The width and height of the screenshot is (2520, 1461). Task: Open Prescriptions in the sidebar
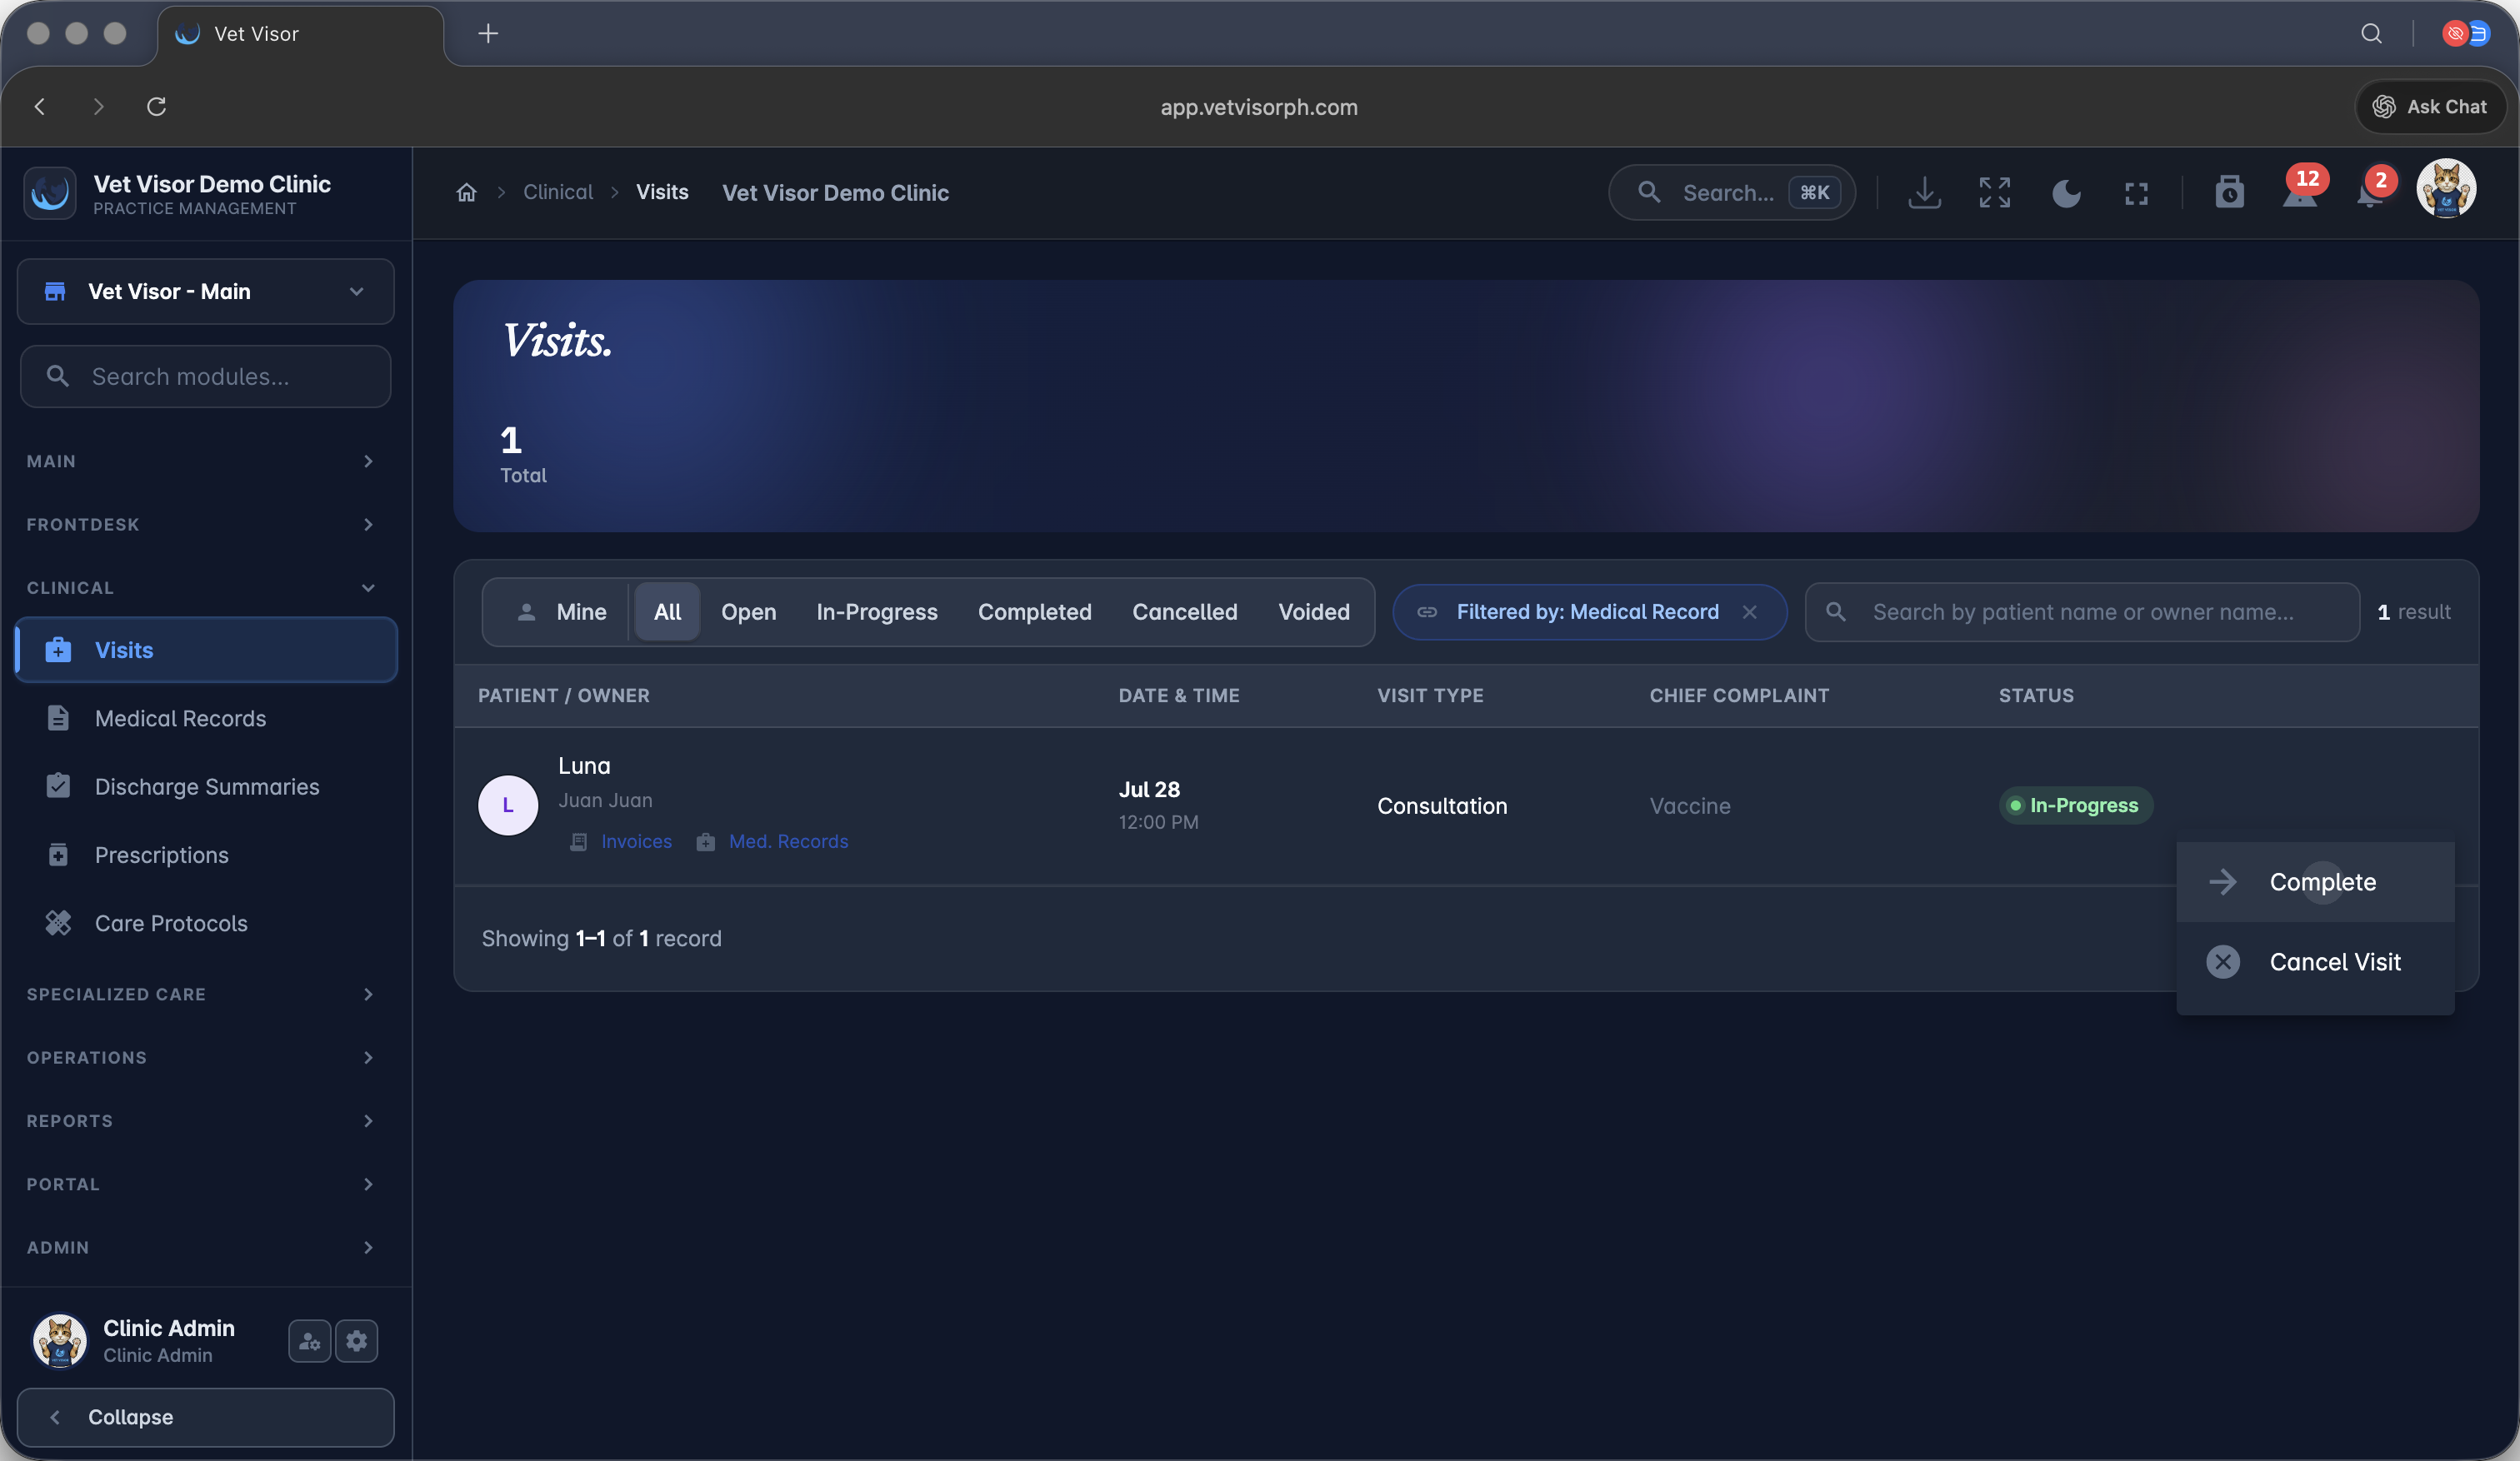206,855
